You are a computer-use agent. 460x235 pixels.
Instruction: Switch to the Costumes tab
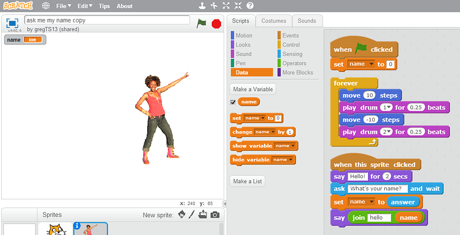pos(274,21)
